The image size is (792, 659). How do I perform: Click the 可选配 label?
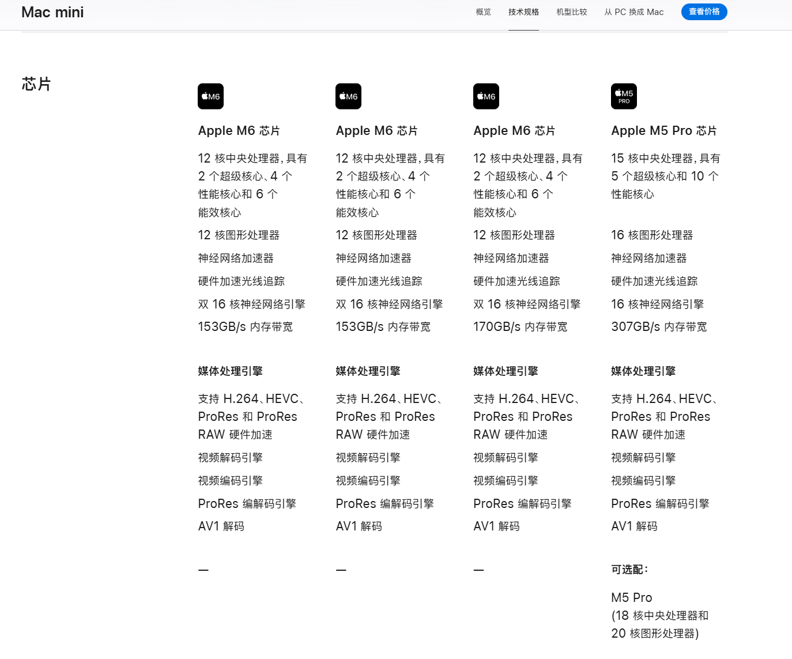pos(629,570)
